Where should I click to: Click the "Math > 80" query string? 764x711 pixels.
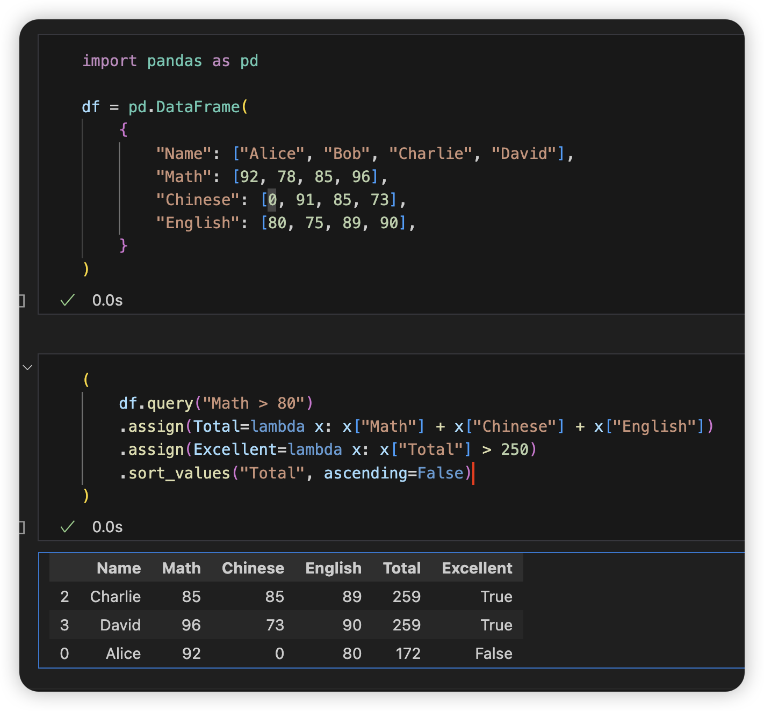coord(254,403)
